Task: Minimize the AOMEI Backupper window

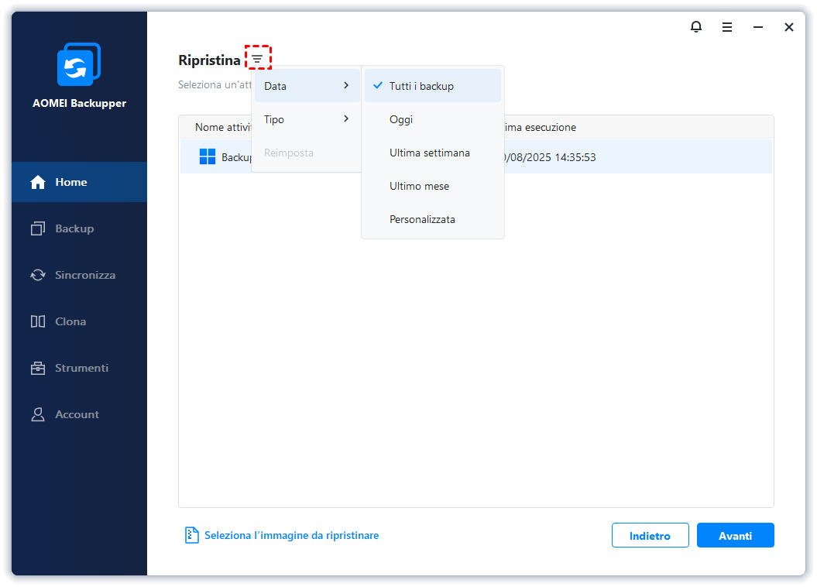Action: (758, 27)
